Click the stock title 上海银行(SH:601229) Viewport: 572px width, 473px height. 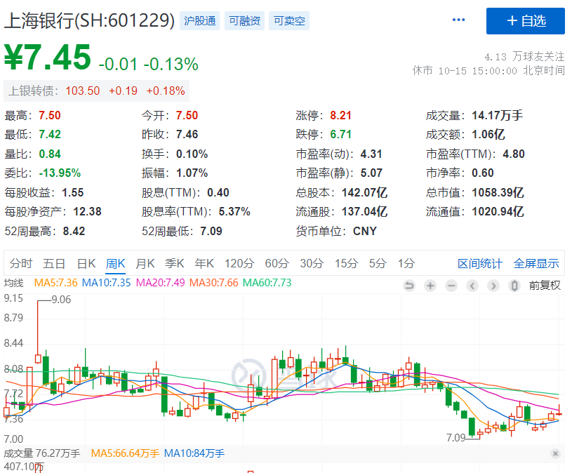pyautogui.click(x=89, y=20)
